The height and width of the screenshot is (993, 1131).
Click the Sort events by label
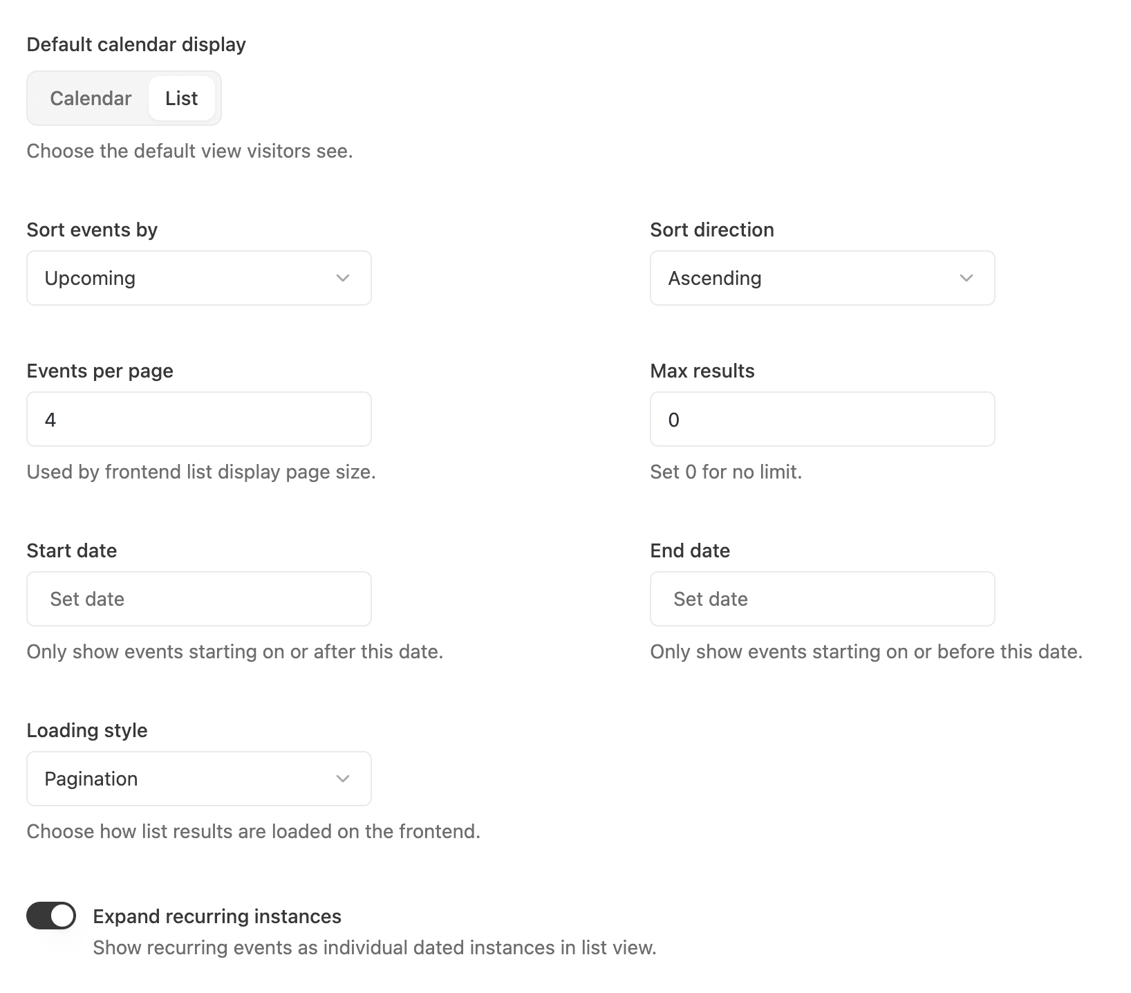click(x=92, y=229)
